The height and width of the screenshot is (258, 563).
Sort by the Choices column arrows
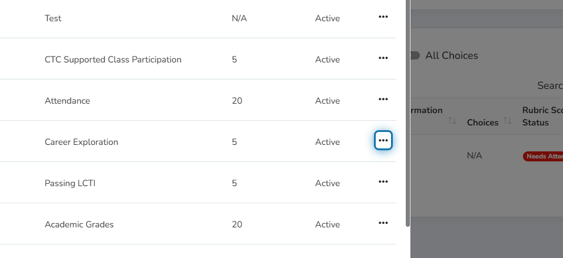coord(507,121)
